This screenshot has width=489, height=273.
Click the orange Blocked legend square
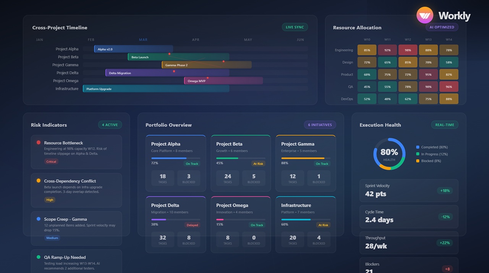pyautogui.click(x=418, y=161)
